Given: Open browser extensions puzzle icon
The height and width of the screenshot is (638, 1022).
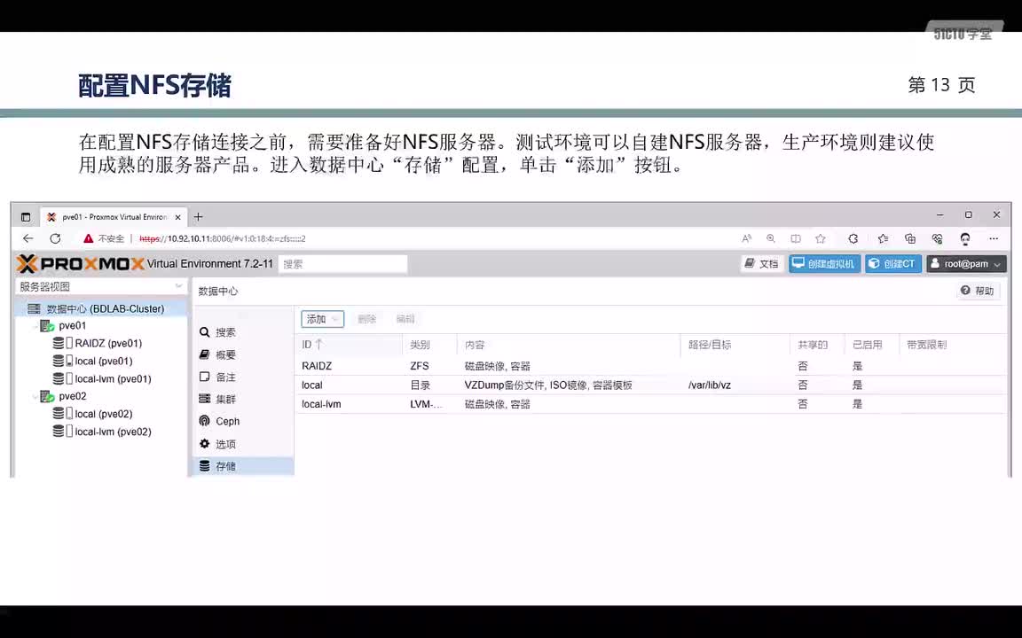Looking at the screenshot, I should 853,238.
